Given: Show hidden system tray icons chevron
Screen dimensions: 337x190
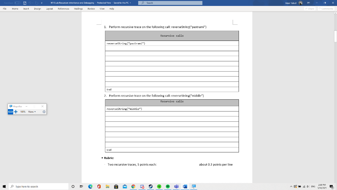Looking at the screenshot, I should click(291, 187).
